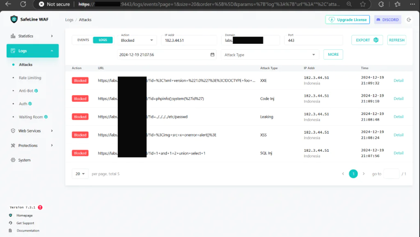Click the Waiting Room premium badge icon
Screen dimensions: 420x237
46,117
